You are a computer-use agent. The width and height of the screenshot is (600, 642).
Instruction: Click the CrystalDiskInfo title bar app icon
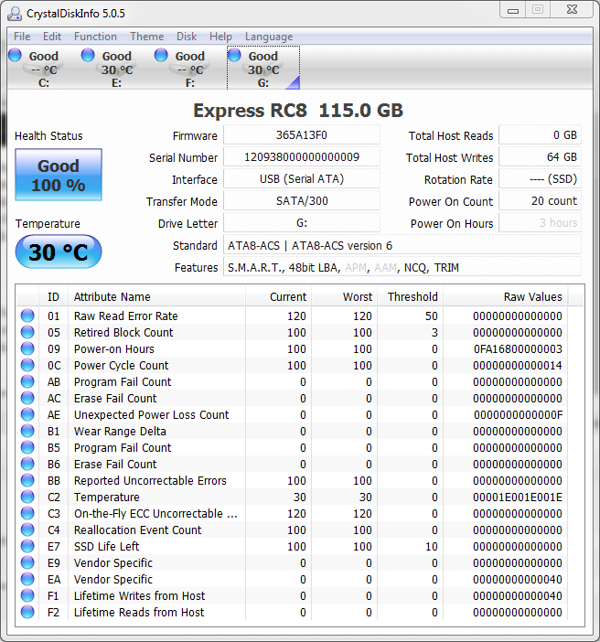click(x=16, y=13)
